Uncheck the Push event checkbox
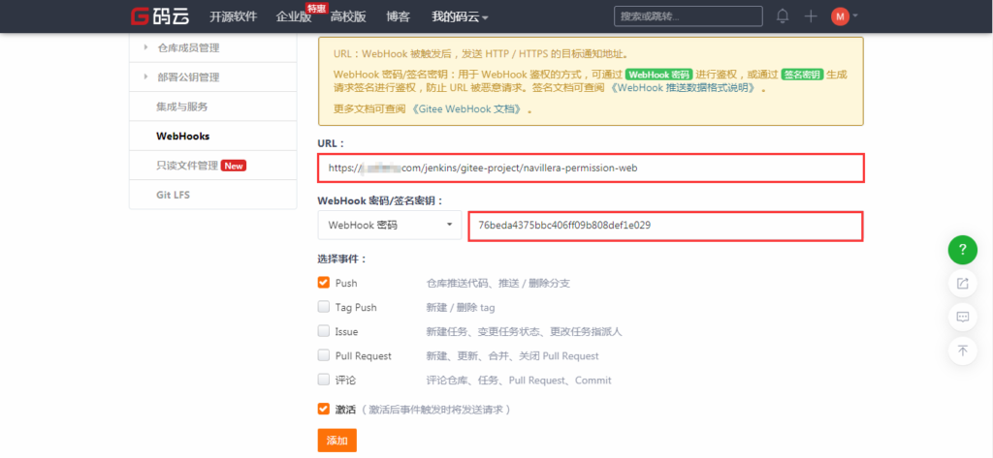993x458 pixels. (x=324, y=283)
